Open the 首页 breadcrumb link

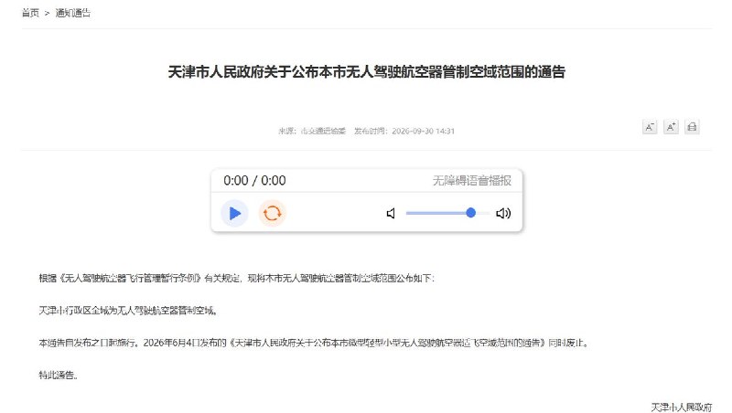30,13
